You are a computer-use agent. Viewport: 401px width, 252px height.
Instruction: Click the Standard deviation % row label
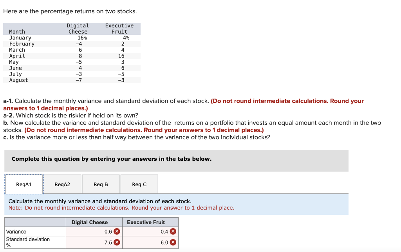28,242
